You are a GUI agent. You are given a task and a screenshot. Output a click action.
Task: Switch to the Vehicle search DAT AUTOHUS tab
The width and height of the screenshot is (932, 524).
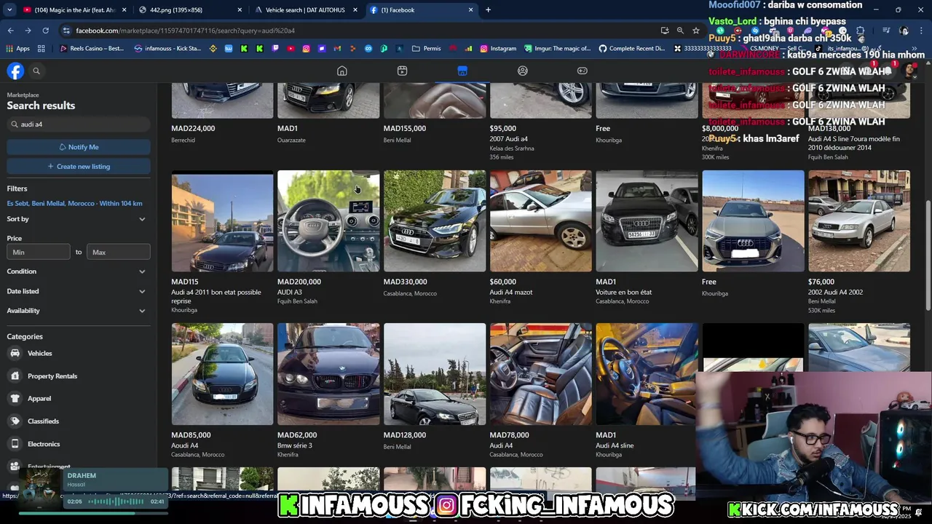[x=306, y=10]
